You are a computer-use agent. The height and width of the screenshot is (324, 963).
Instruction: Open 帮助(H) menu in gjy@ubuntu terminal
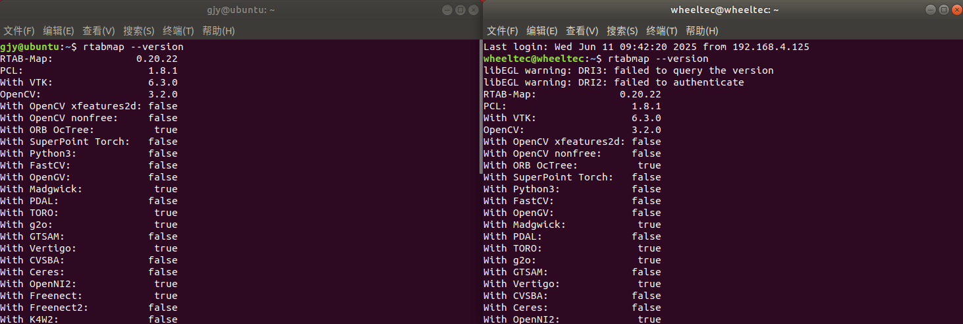(218, 31)
